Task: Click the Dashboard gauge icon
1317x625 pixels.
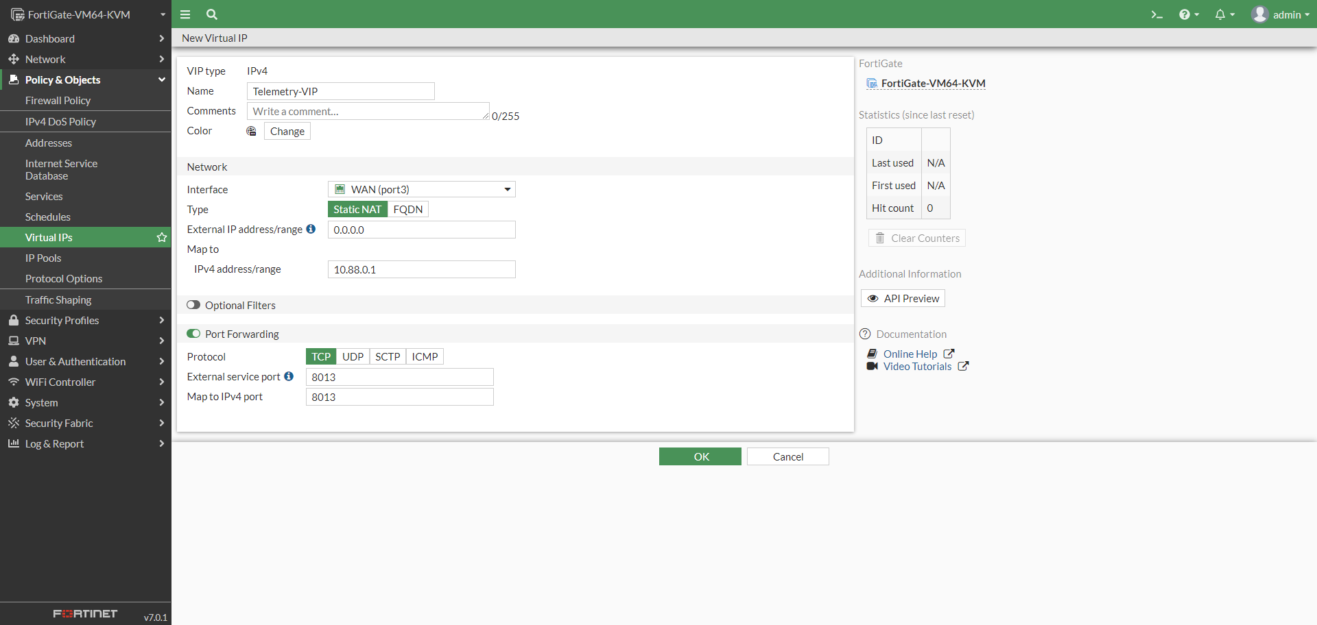Action: (x=14, y=38)
